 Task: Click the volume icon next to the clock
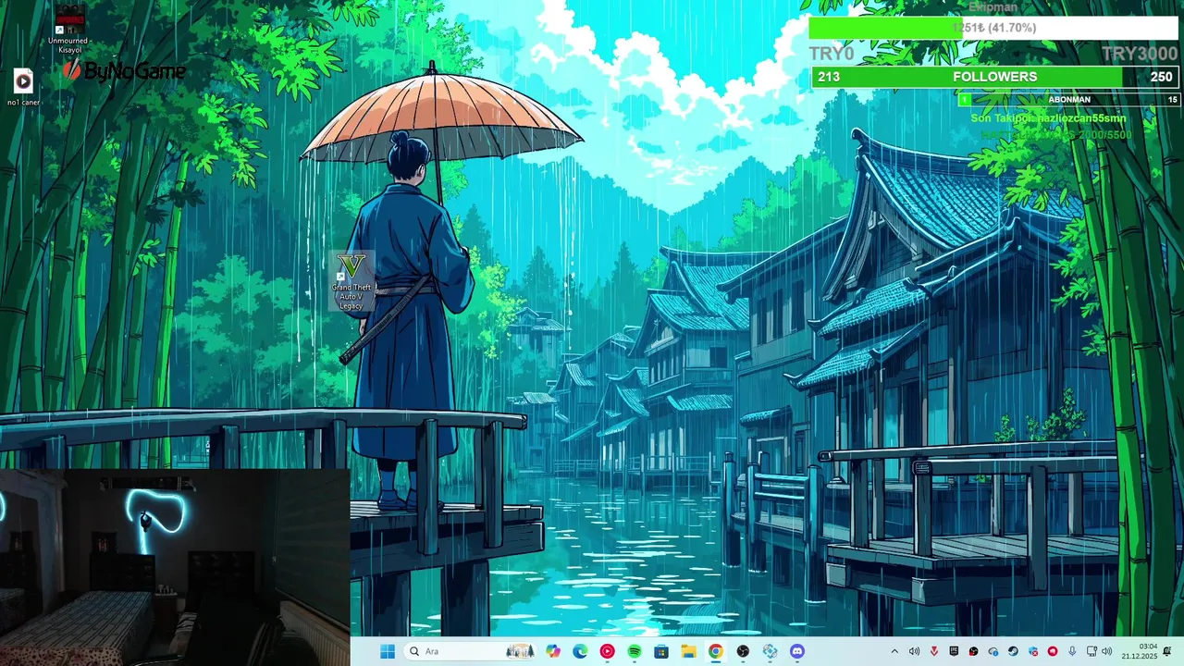[x=1107, y=651]
